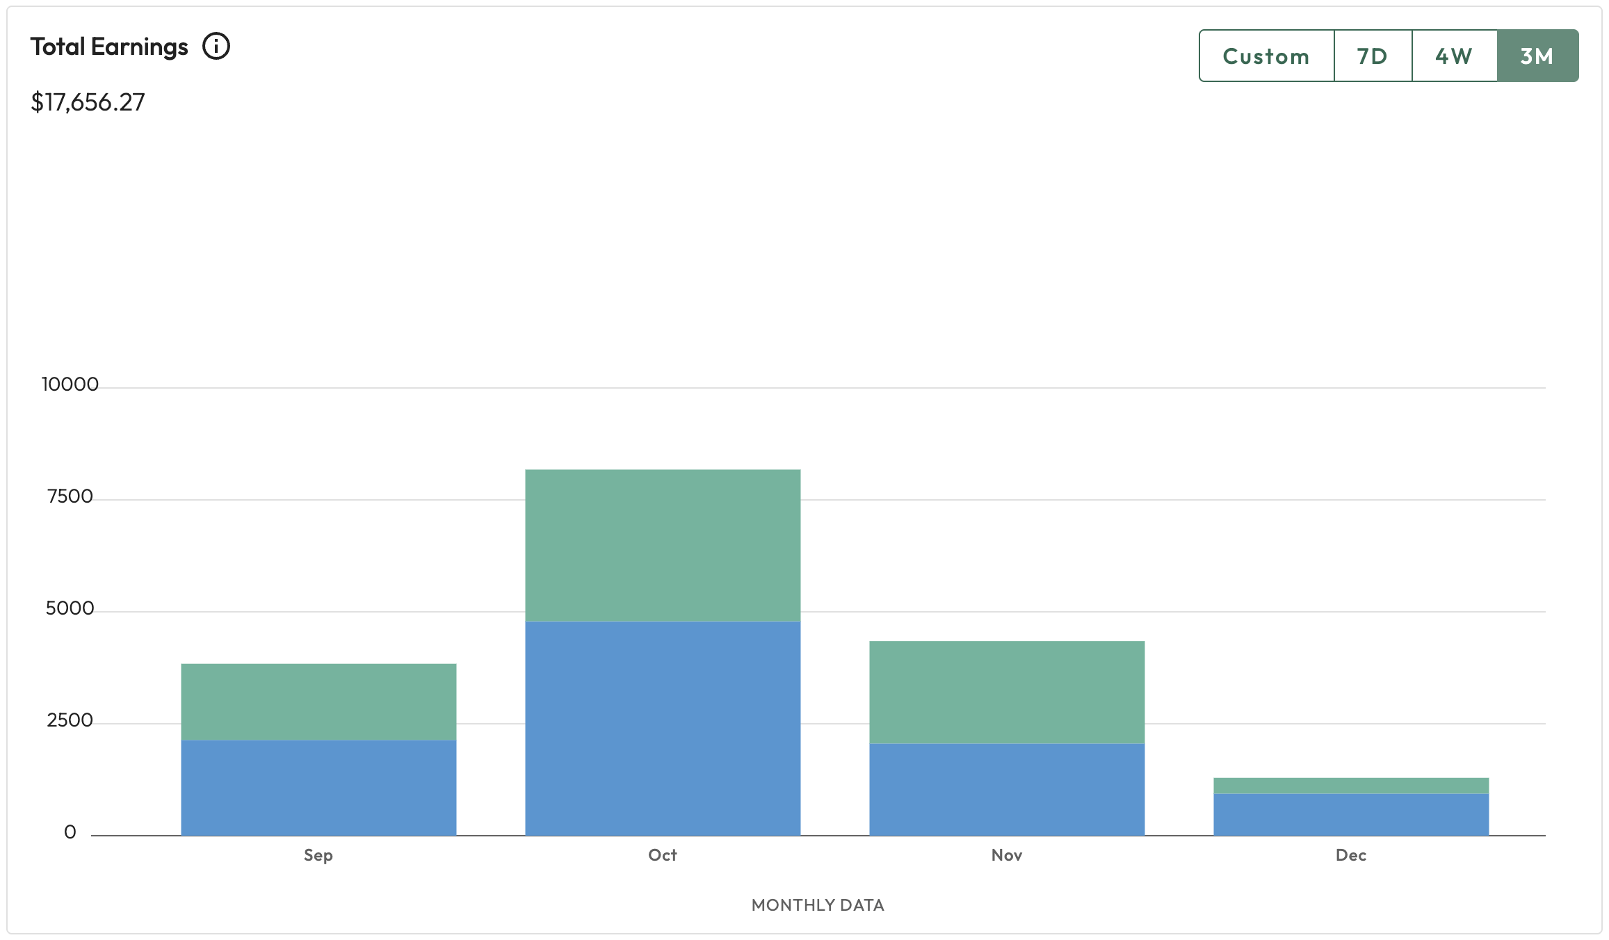Click the thin green segment of Dec bar
The width and height of the screenshot is (1609, 940).
tap(1351, 786)
